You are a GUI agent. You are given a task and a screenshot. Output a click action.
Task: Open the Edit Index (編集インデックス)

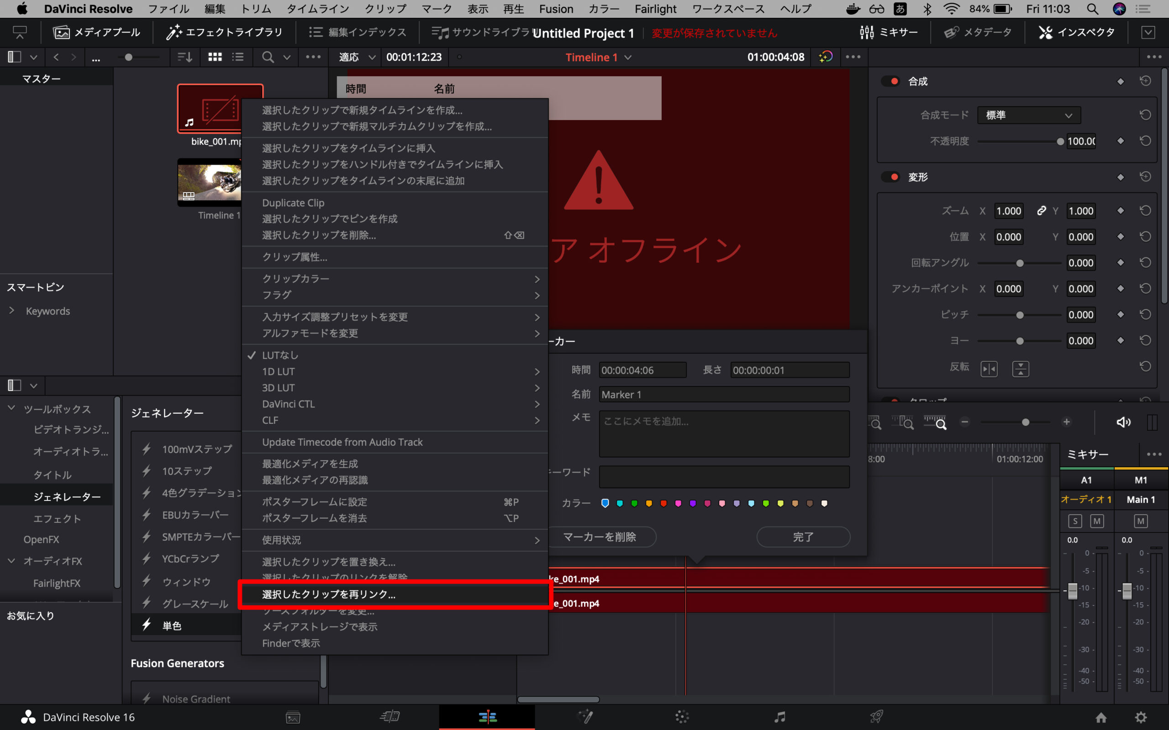(x=358, y=32)
